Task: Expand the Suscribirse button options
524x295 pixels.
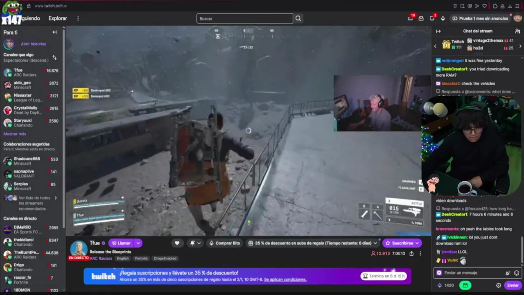Action: (417, 243)
